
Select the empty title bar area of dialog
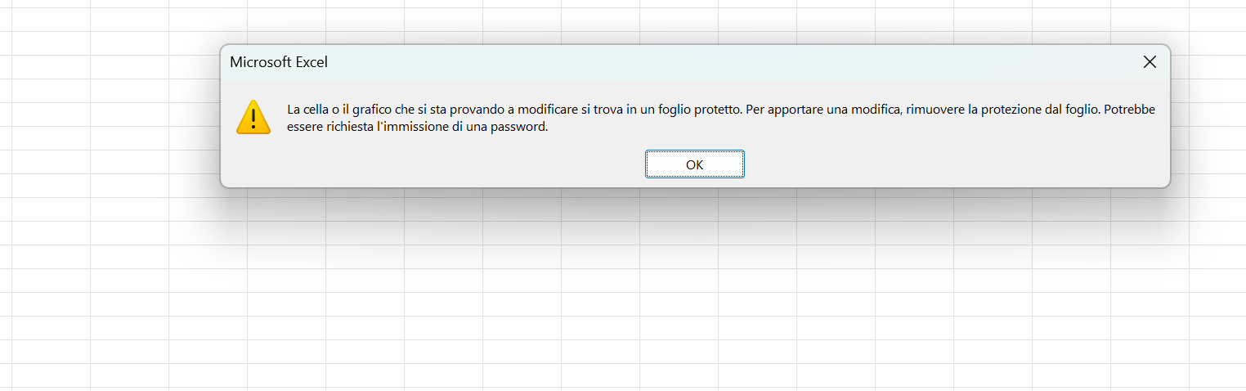tap(728, 62)
